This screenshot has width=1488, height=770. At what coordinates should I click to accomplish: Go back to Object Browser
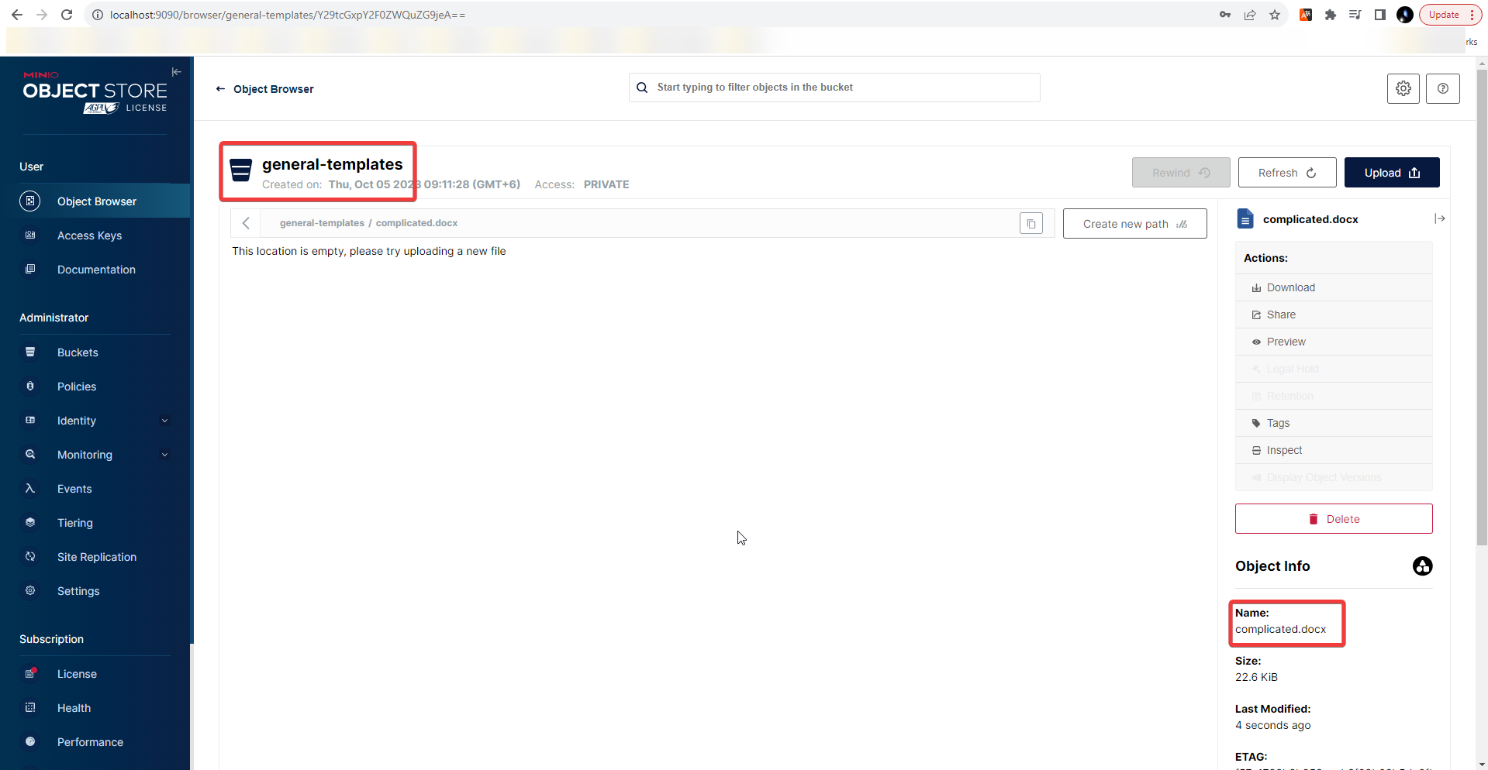tap(264, 88)
